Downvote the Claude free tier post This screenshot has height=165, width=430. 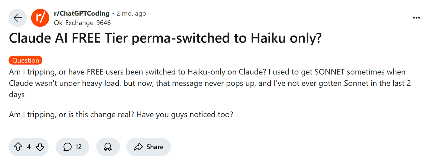pos(40,147)
